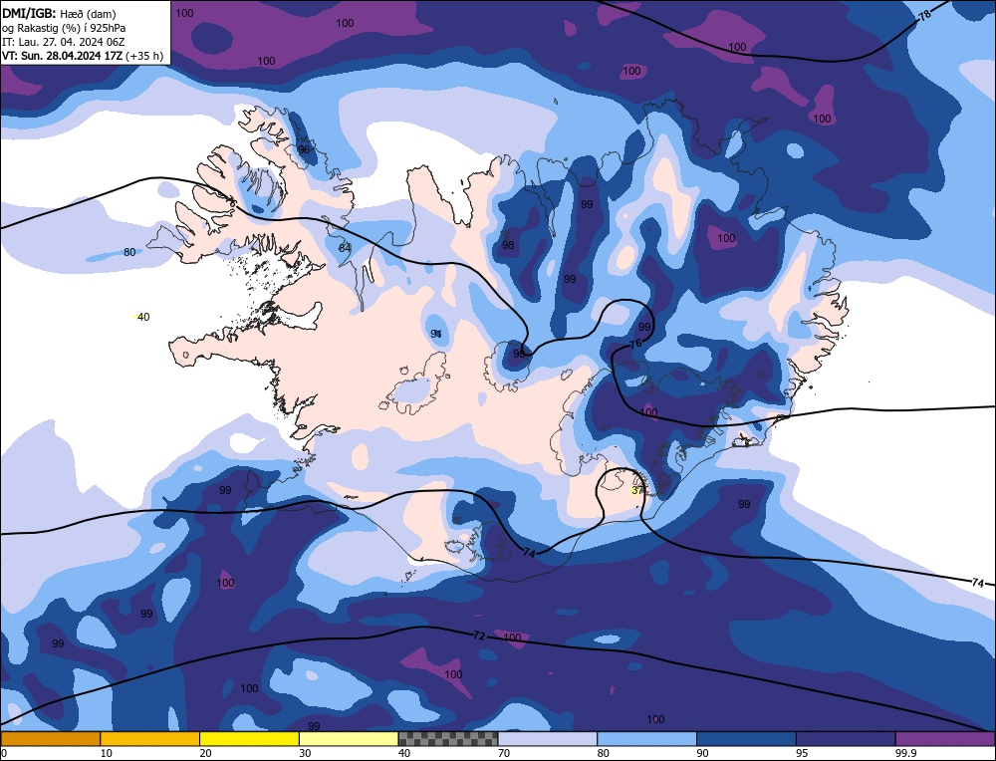
Task: Click the orange 10–20 legend swatch
Action: coord(150,739)
